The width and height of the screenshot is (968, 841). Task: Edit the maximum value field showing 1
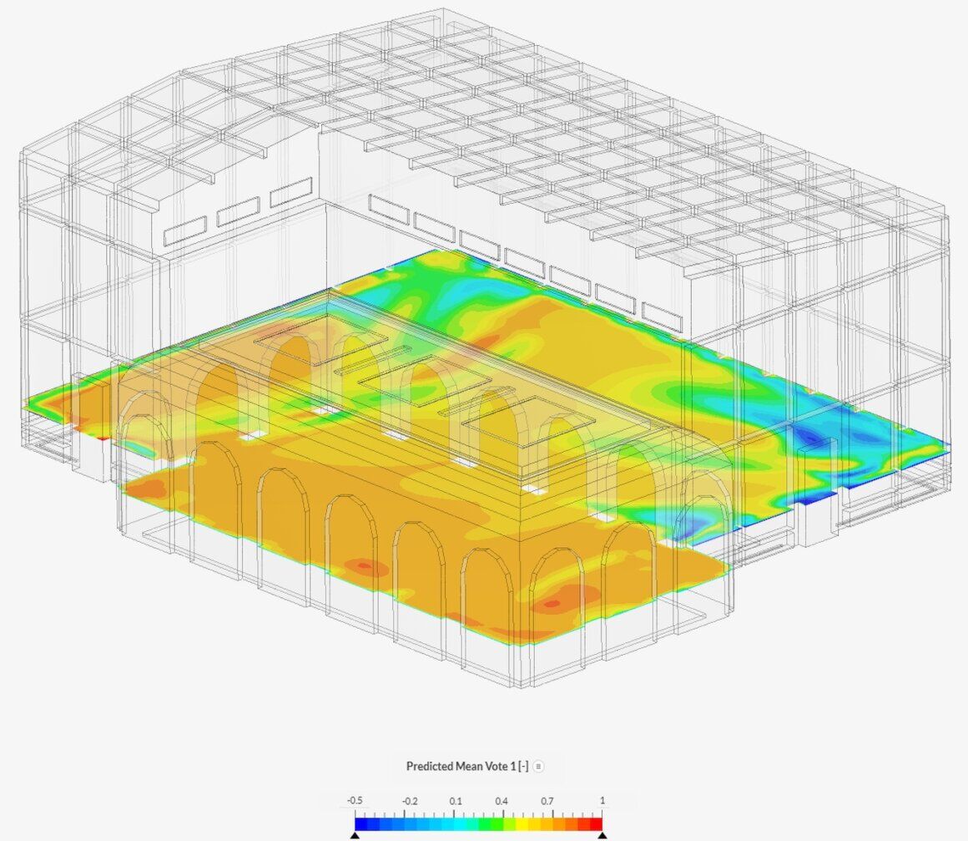pos(602,800)
